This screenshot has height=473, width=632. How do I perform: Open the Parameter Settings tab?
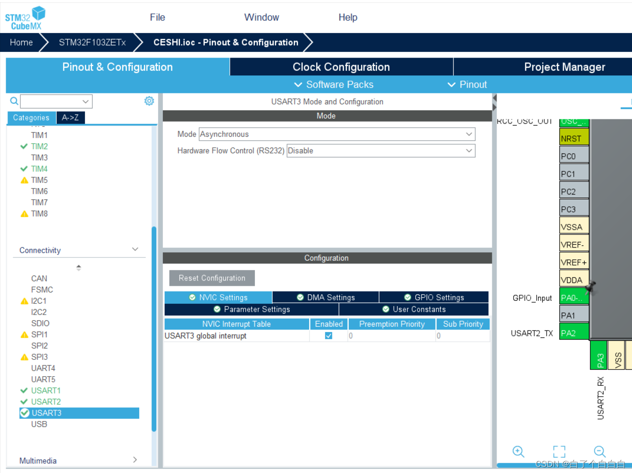(x=252, y=309)
